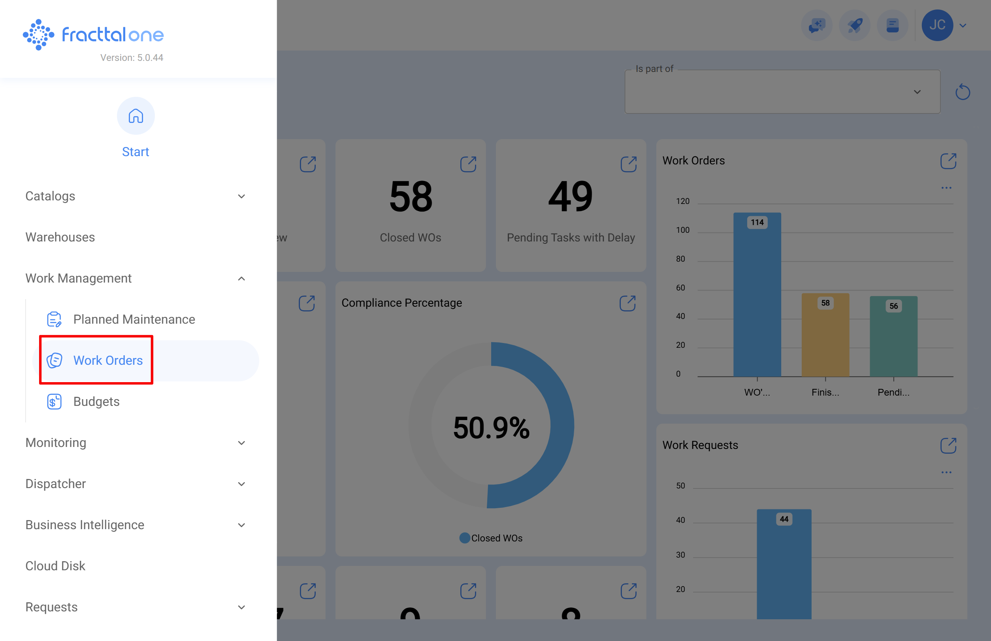Click the Compliance Percentage donut chart ring
The image size is (991, 641).
(x=562, y=425)
